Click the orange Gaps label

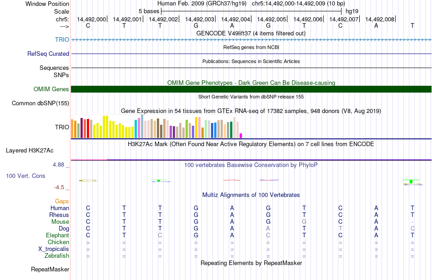(62, 201)
